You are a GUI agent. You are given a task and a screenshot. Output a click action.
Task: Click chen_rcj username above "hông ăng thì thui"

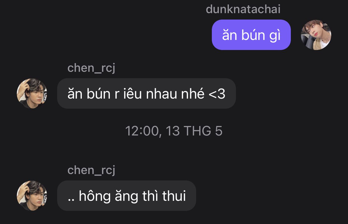pyautogui.click(x=91, y=170)
